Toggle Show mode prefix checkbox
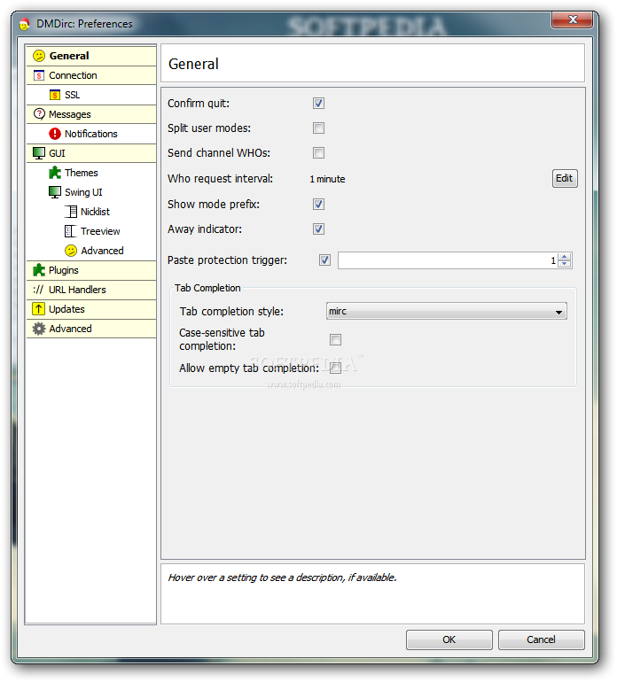The image size is (617, 682). (x=319, y=204)
